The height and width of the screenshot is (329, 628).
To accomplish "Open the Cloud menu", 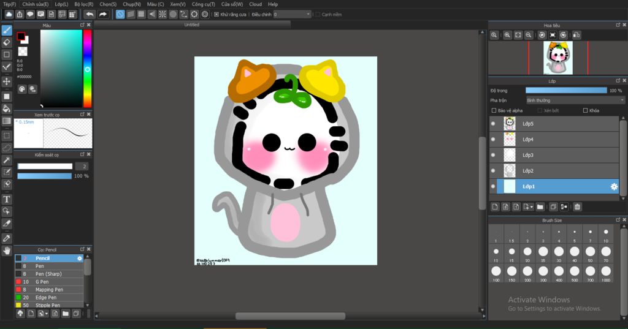I will click(256, 4).
